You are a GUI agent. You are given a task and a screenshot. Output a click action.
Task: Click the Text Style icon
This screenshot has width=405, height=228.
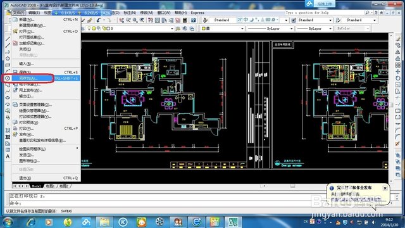click(205, 20)
